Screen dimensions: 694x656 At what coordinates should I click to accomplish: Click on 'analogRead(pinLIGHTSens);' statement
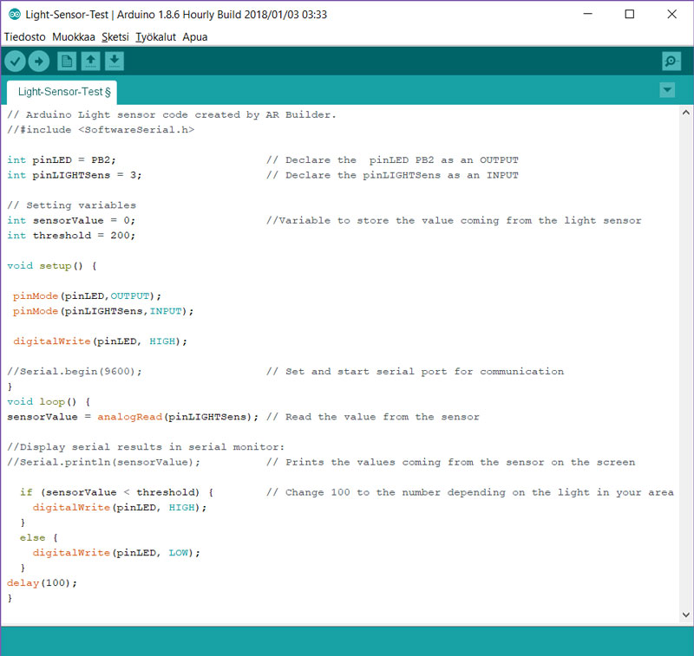[178, 417]
